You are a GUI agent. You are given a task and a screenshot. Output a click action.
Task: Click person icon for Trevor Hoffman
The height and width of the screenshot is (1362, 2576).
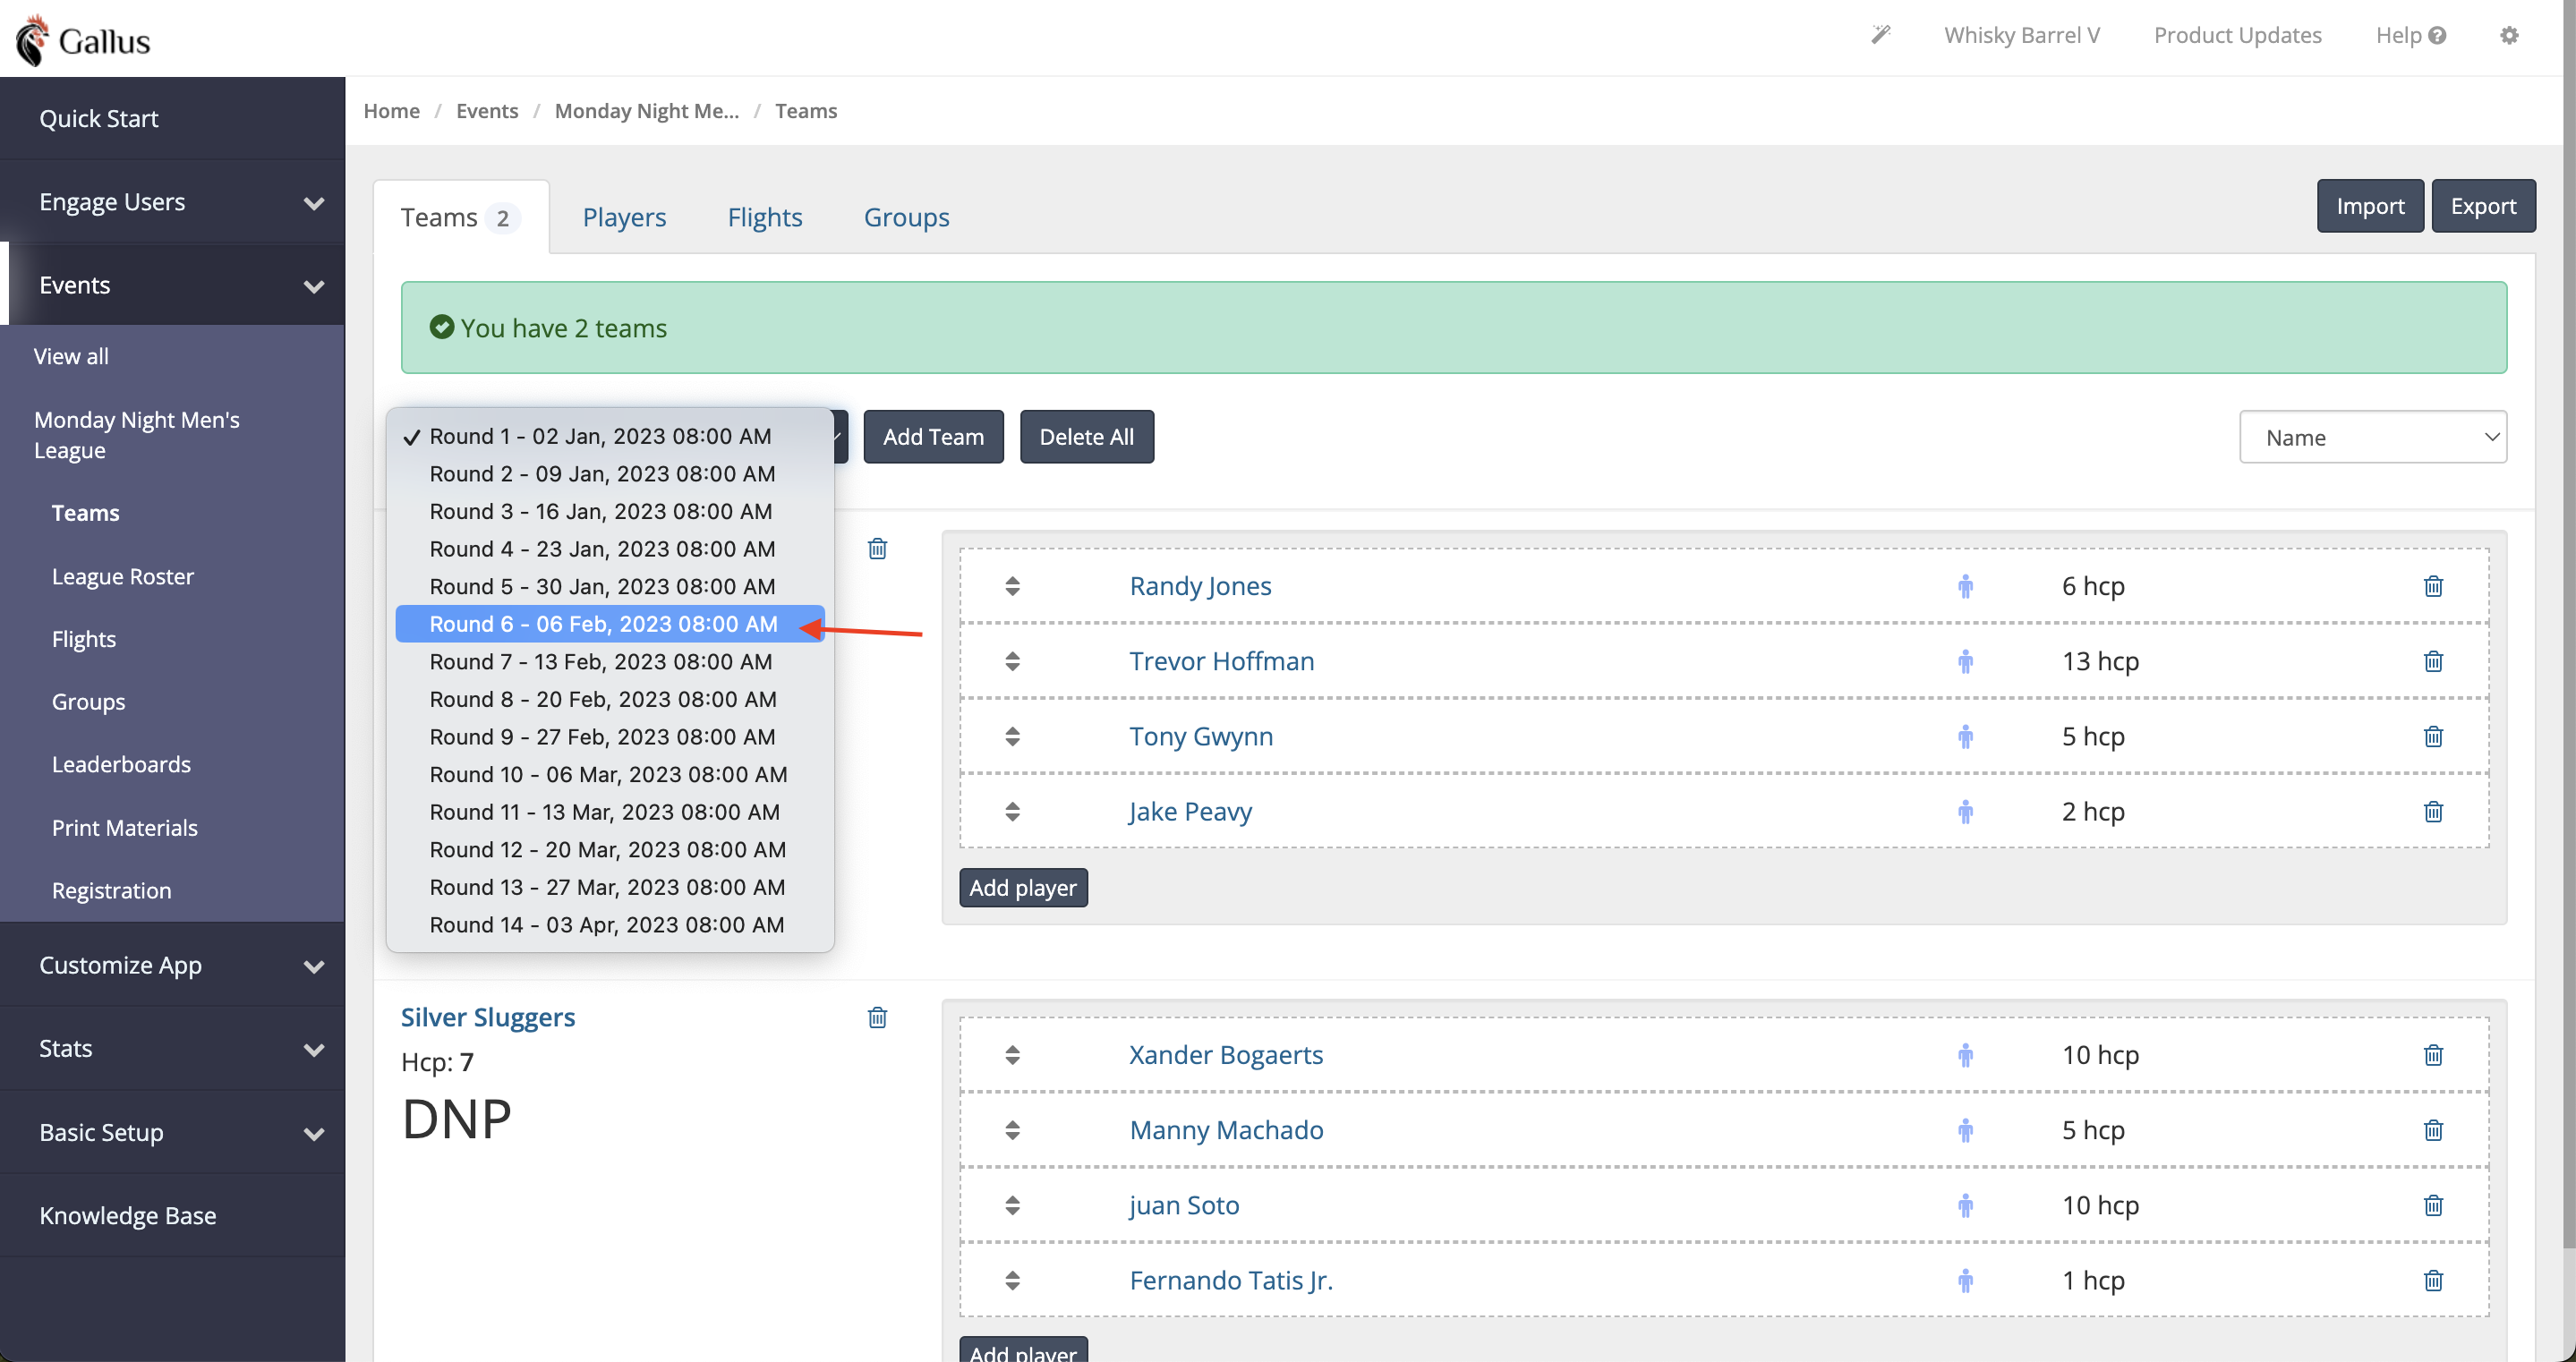(1965, 661)
